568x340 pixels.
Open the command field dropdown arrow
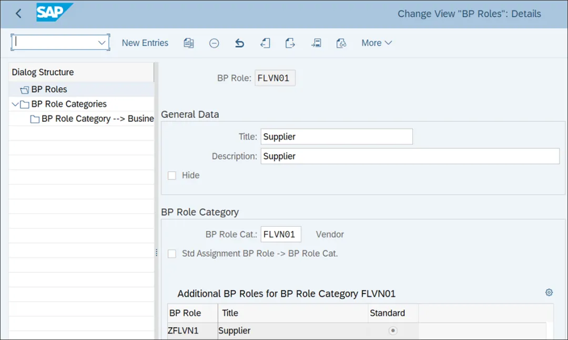102,43
